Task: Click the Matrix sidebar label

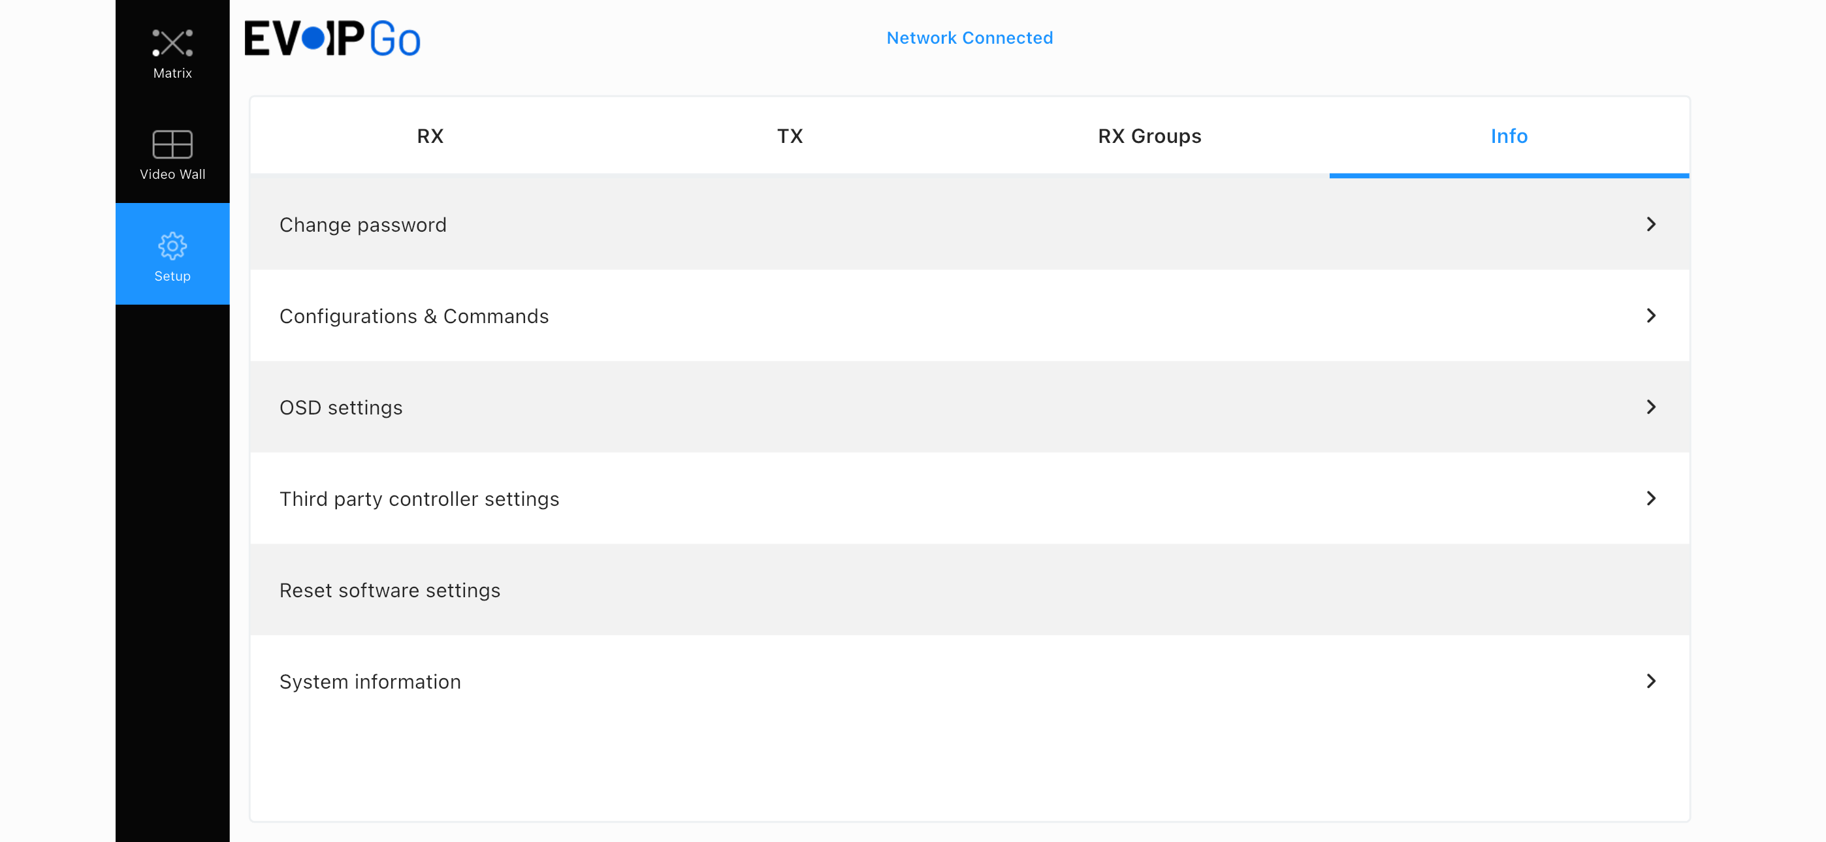Action: (x=172, y=73)
